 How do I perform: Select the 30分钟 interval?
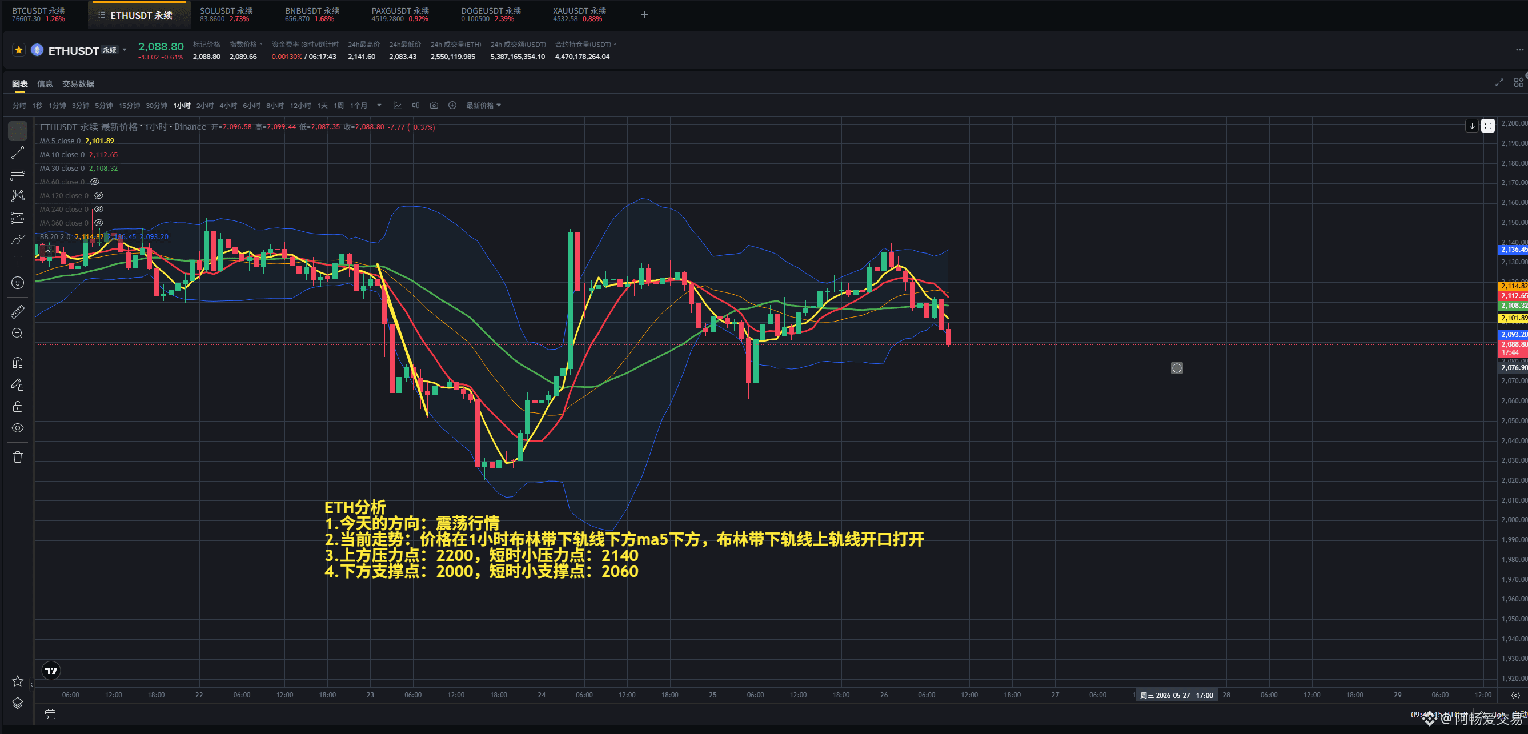pyautogui.click(x=157, y=106)
